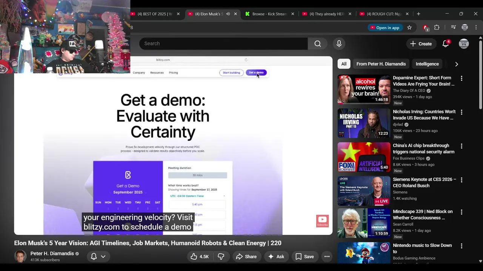Open options for Nintendo music video
The height and width of the screenshot is (271, 483).
click(461, 246)
